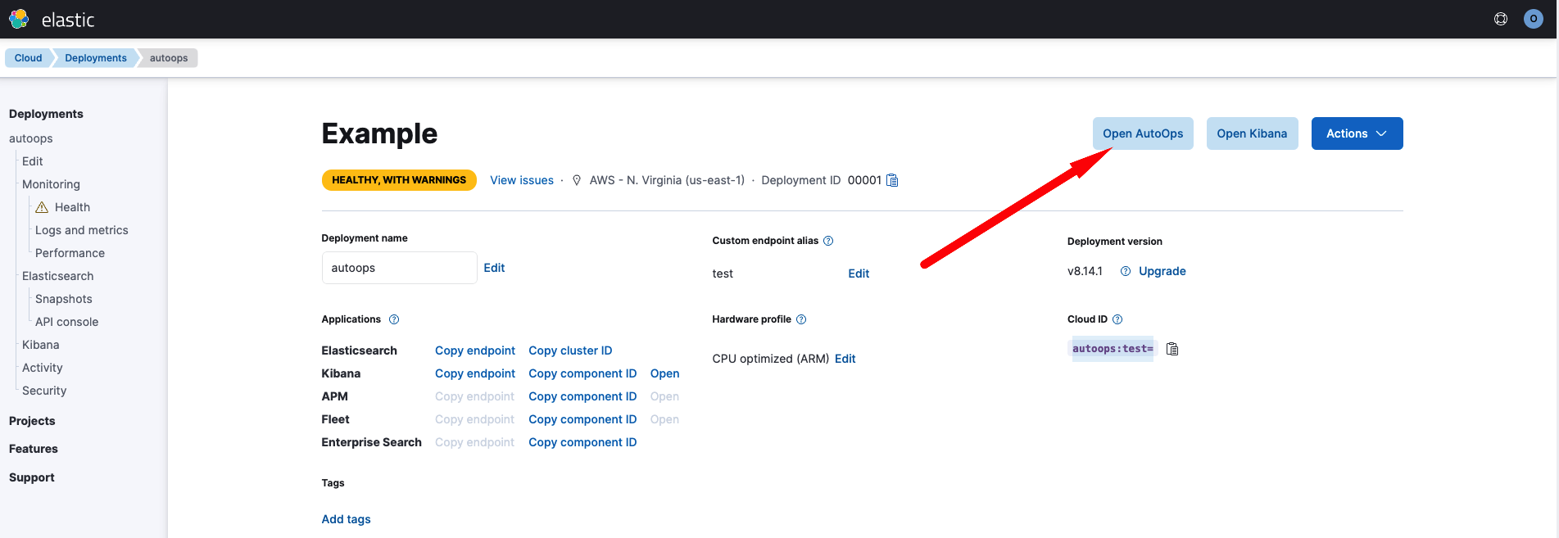Go to Deployments breadcrumb
The image size is (1559, 538).
[95, 58]
